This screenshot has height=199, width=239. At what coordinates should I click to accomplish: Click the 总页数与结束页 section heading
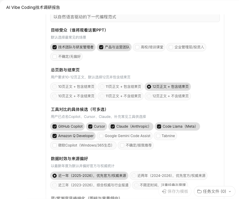tap(65, 70)
